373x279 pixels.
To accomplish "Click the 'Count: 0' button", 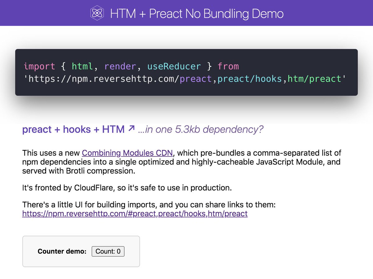I will (x=108, y=251).
